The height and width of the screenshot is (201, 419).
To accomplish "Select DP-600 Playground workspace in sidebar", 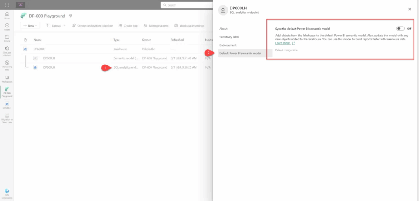I will tap(7, 92).
